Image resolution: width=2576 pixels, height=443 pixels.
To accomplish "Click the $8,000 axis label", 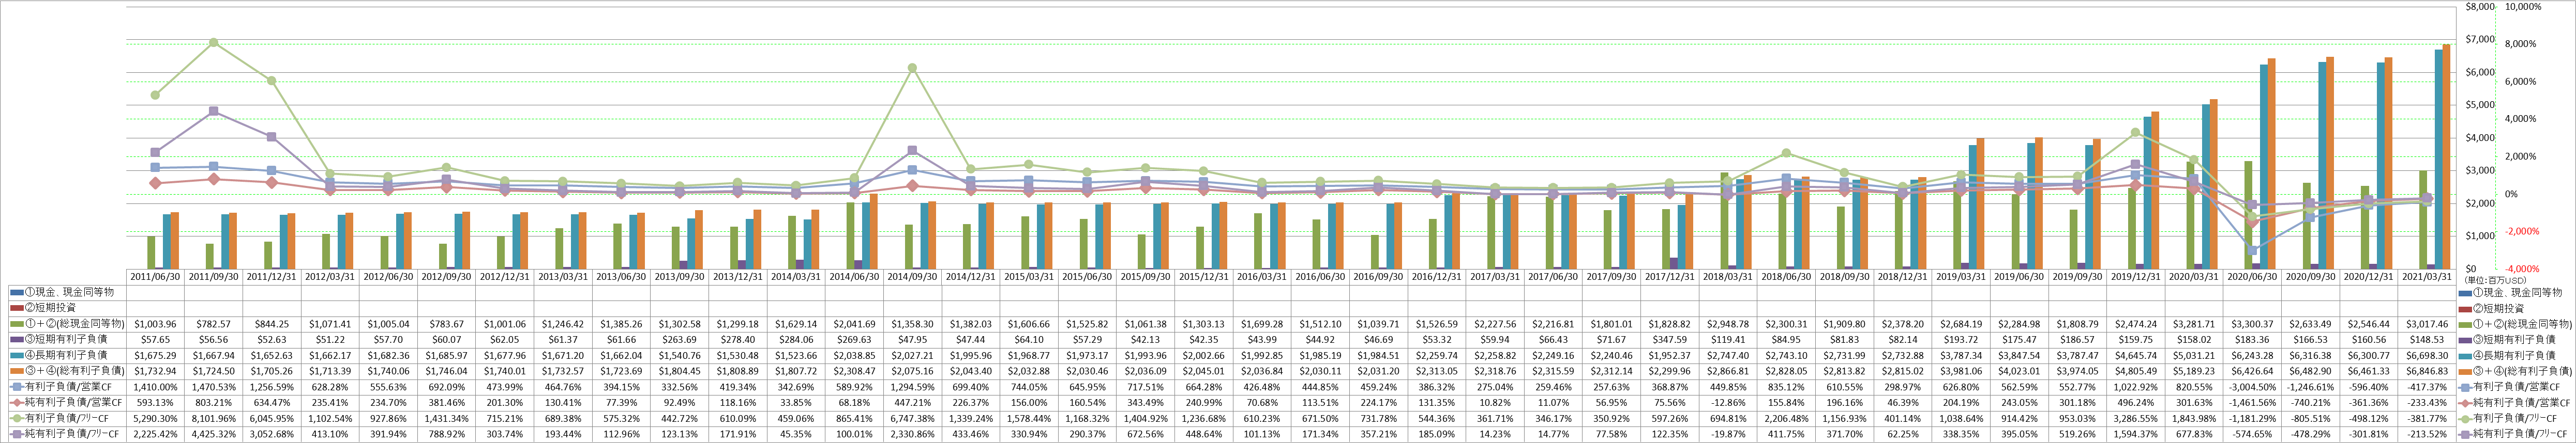I will 2481,6.
